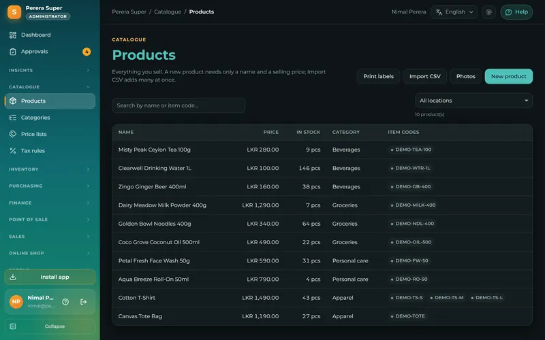Screen dimensions: 545x340
Task: Select Products in the sidebar menu
Action: tap(50, 101)
